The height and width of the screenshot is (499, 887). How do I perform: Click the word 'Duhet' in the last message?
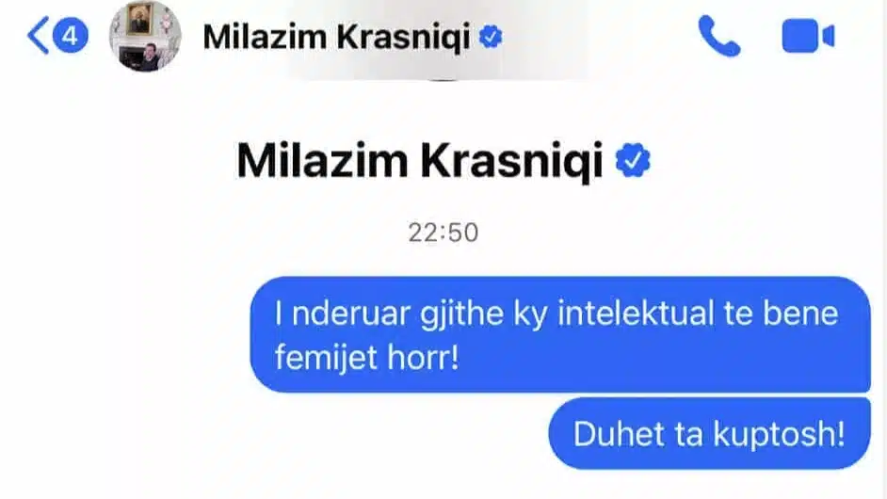pyautogui.click(x=619, y=434)
